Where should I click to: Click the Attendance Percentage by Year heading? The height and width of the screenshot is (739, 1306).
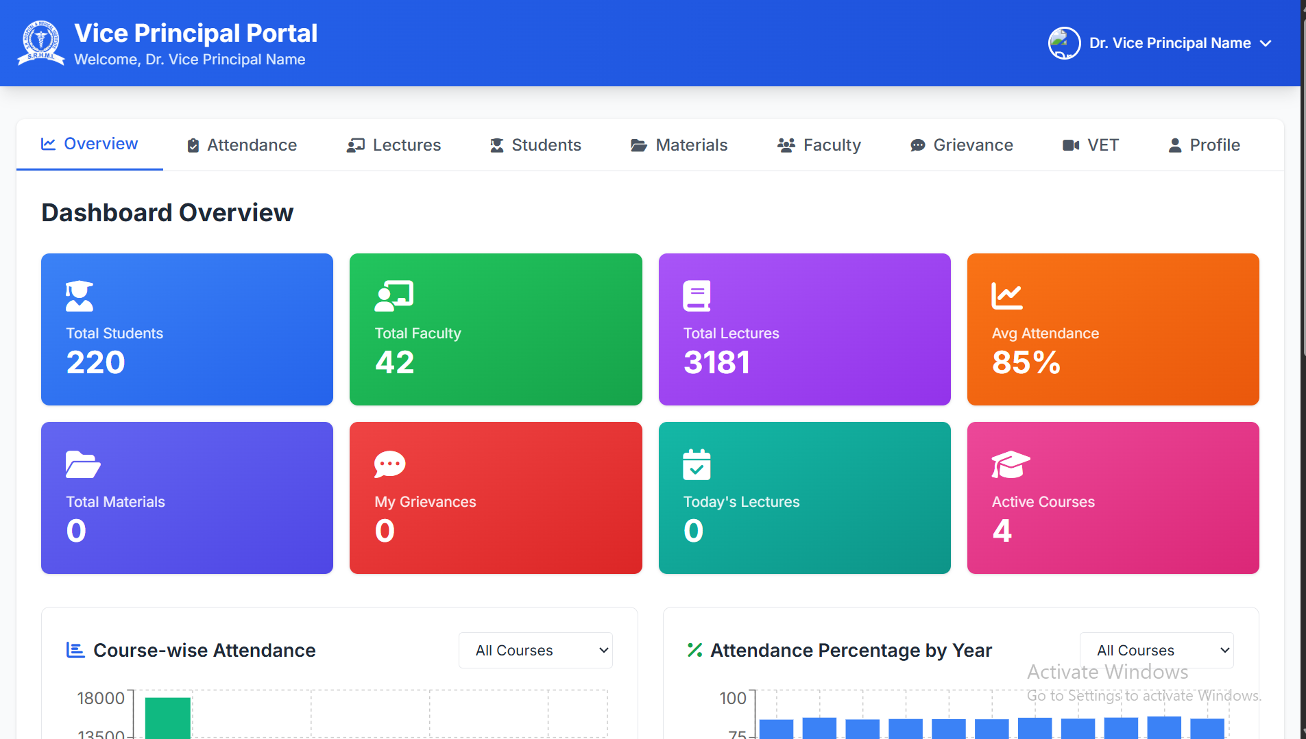pos(851,650)
